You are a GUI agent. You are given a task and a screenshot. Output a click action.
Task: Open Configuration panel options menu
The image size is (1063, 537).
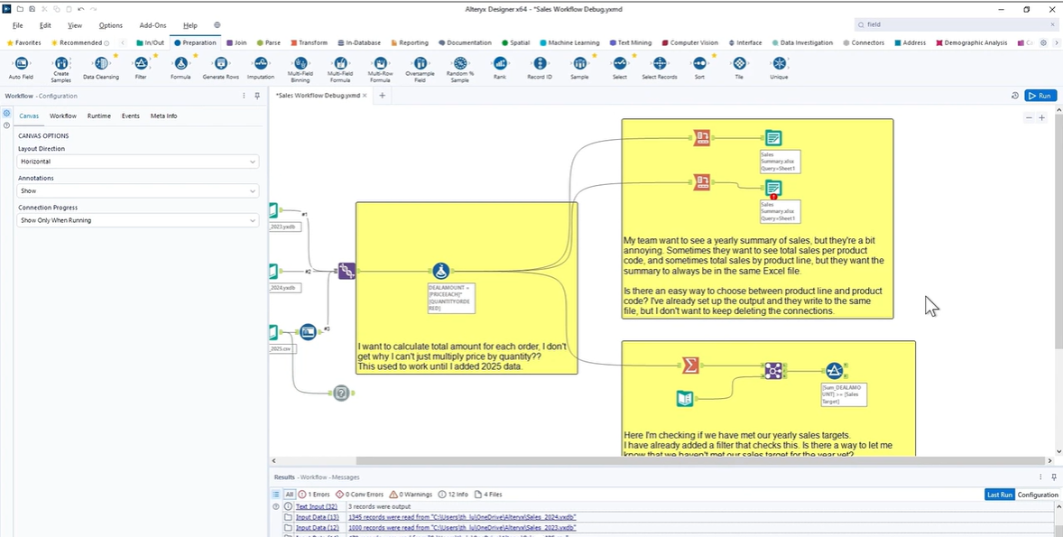[244, 97]
